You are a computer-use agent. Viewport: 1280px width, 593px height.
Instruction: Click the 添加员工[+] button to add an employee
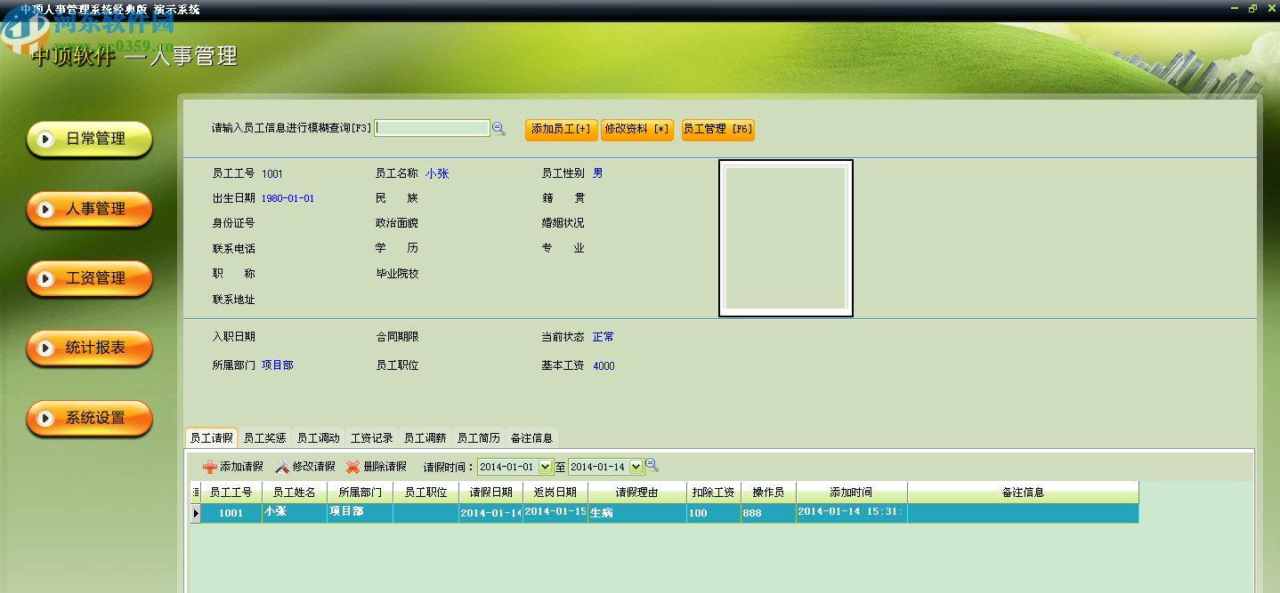(x=560, y=129)
